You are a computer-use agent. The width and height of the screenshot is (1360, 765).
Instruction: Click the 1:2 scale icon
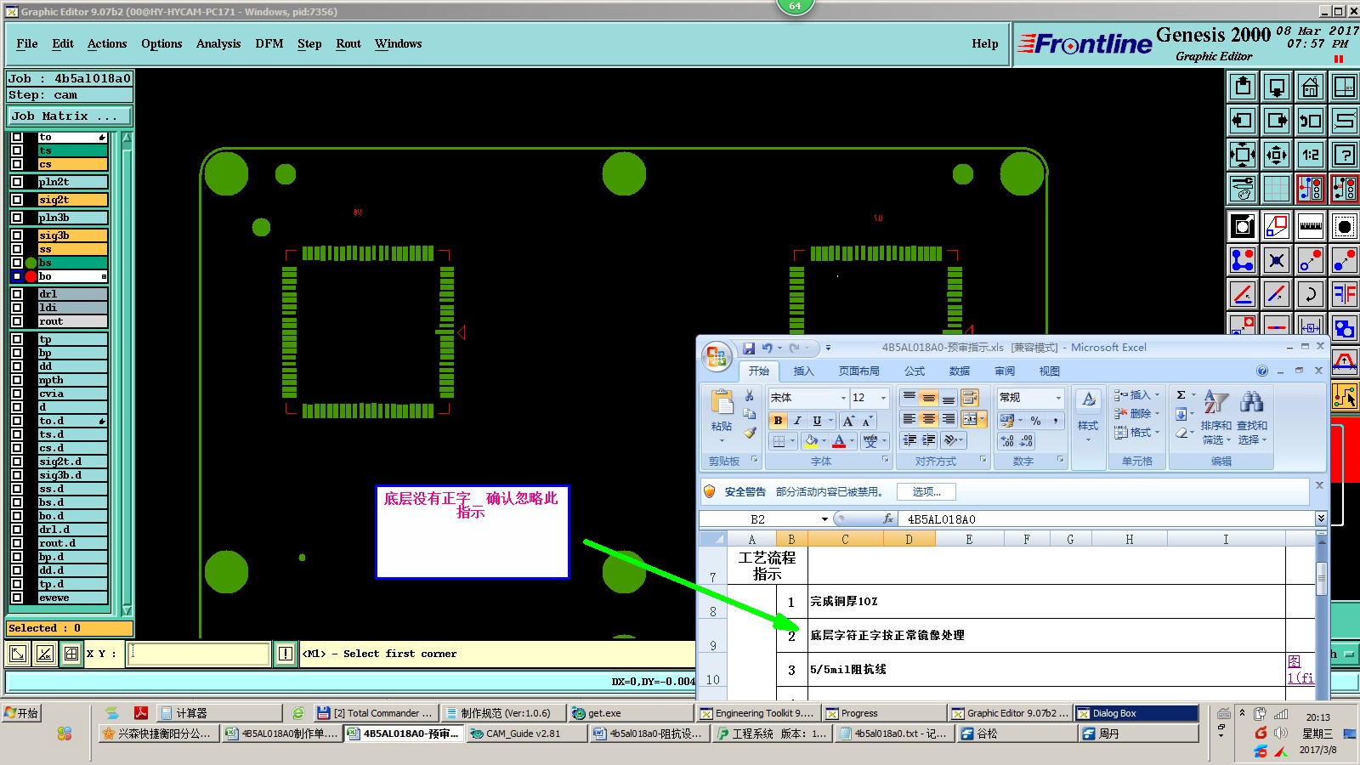[1311, 155]
